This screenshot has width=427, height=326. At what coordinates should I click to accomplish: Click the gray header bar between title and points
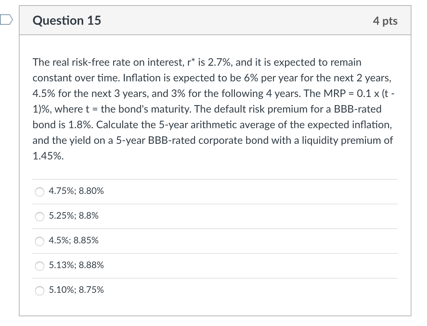pos(237,20)
